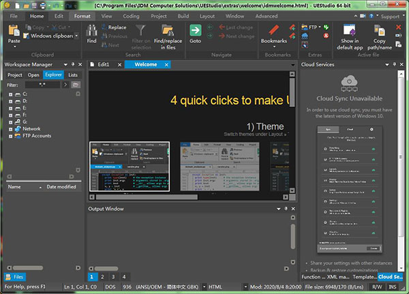Click the Filter on selection funnel icon

coord(141,31)
